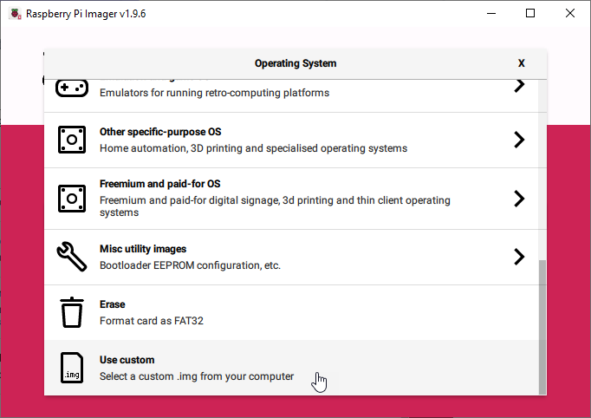Click 'Format card as FAT32' text
Image resolution: width=591 pixels, height=418 pixels.
coord(151,321)
